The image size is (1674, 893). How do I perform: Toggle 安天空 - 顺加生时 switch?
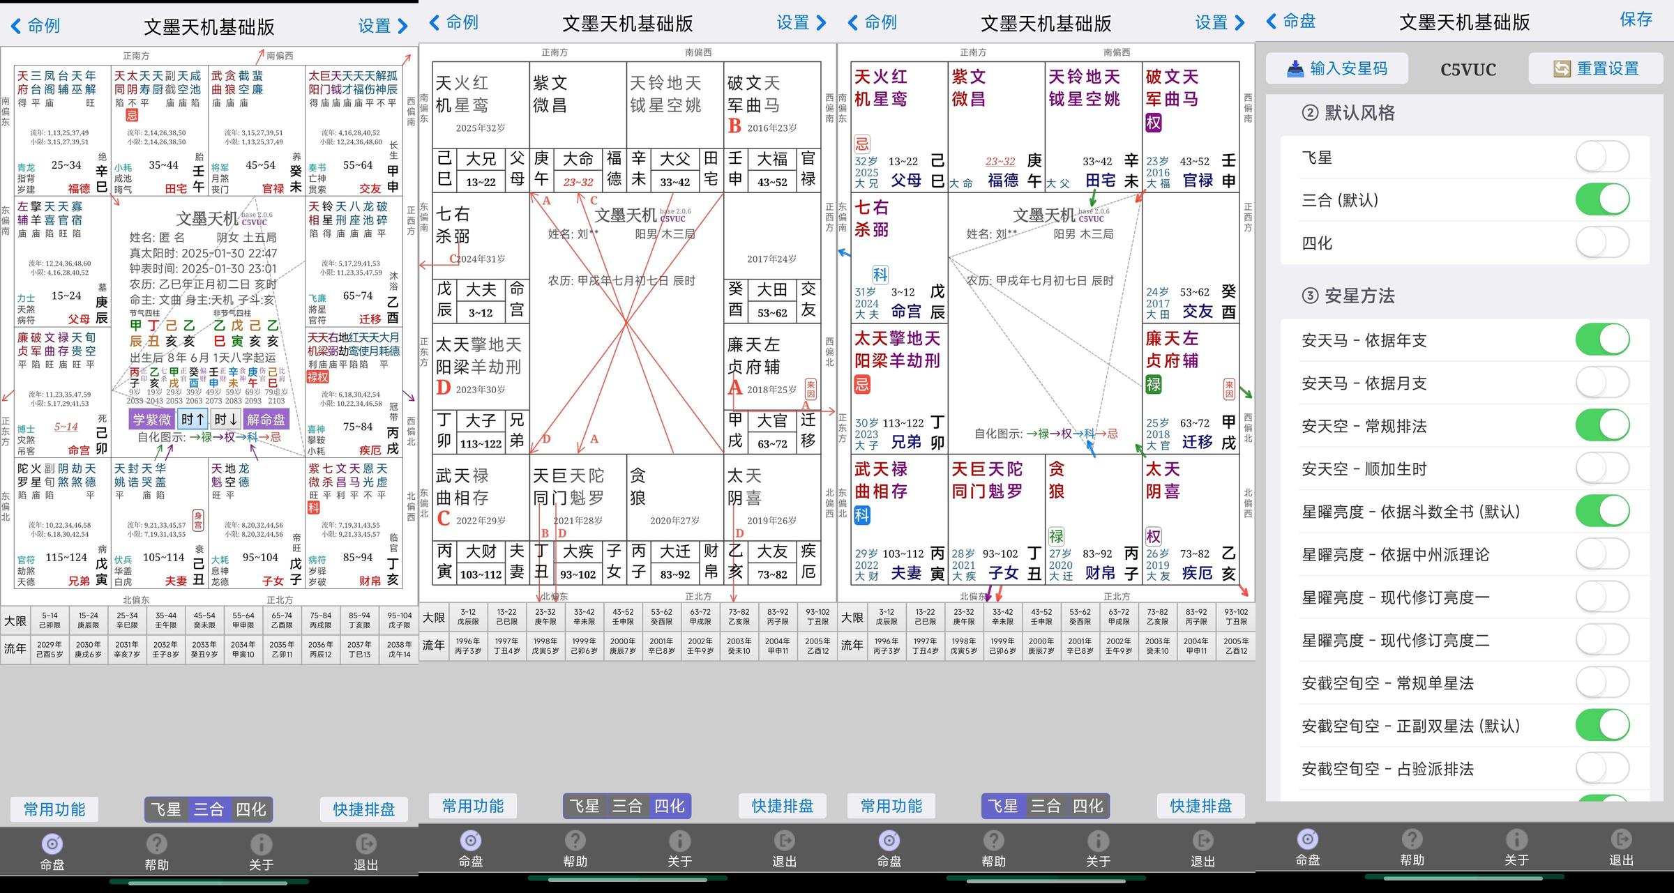[1602, 468]
